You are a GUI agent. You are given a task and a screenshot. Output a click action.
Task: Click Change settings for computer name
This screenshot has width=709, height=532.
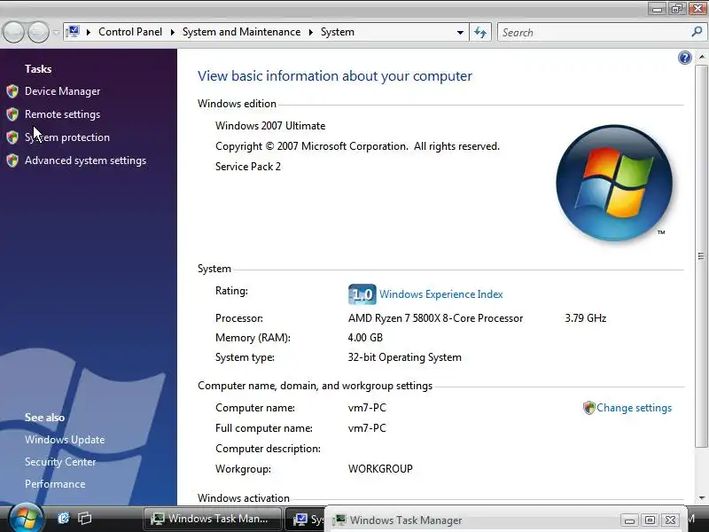(x=634, y=408)
